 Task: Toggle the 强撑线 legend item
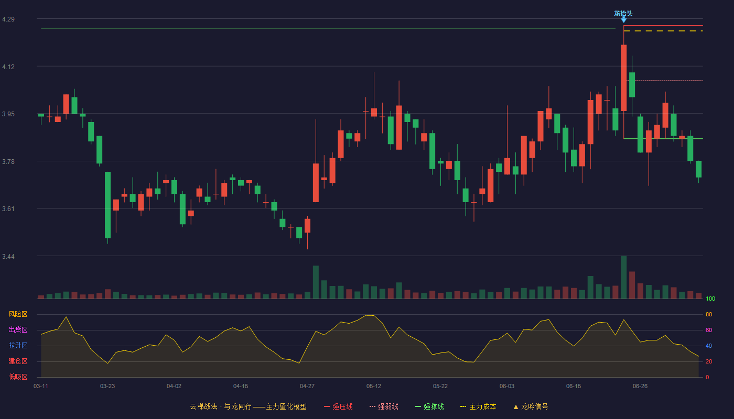coord(429,406)
